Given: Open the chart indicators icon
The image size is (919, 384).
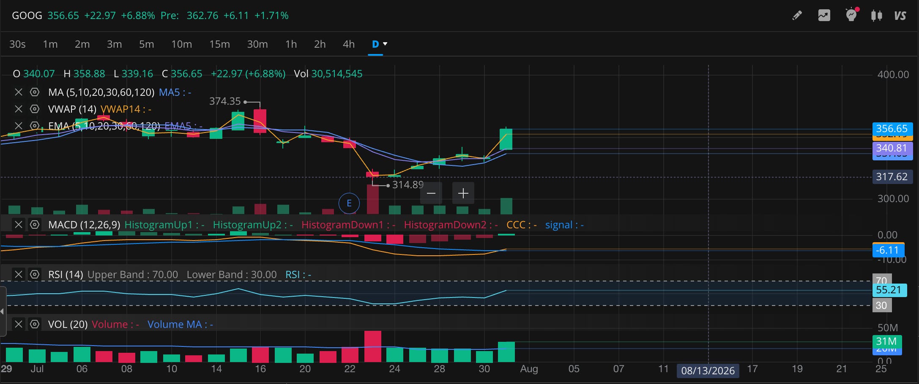Looking at the screenshot, I should pyautogui.click(x=824, y=16).
